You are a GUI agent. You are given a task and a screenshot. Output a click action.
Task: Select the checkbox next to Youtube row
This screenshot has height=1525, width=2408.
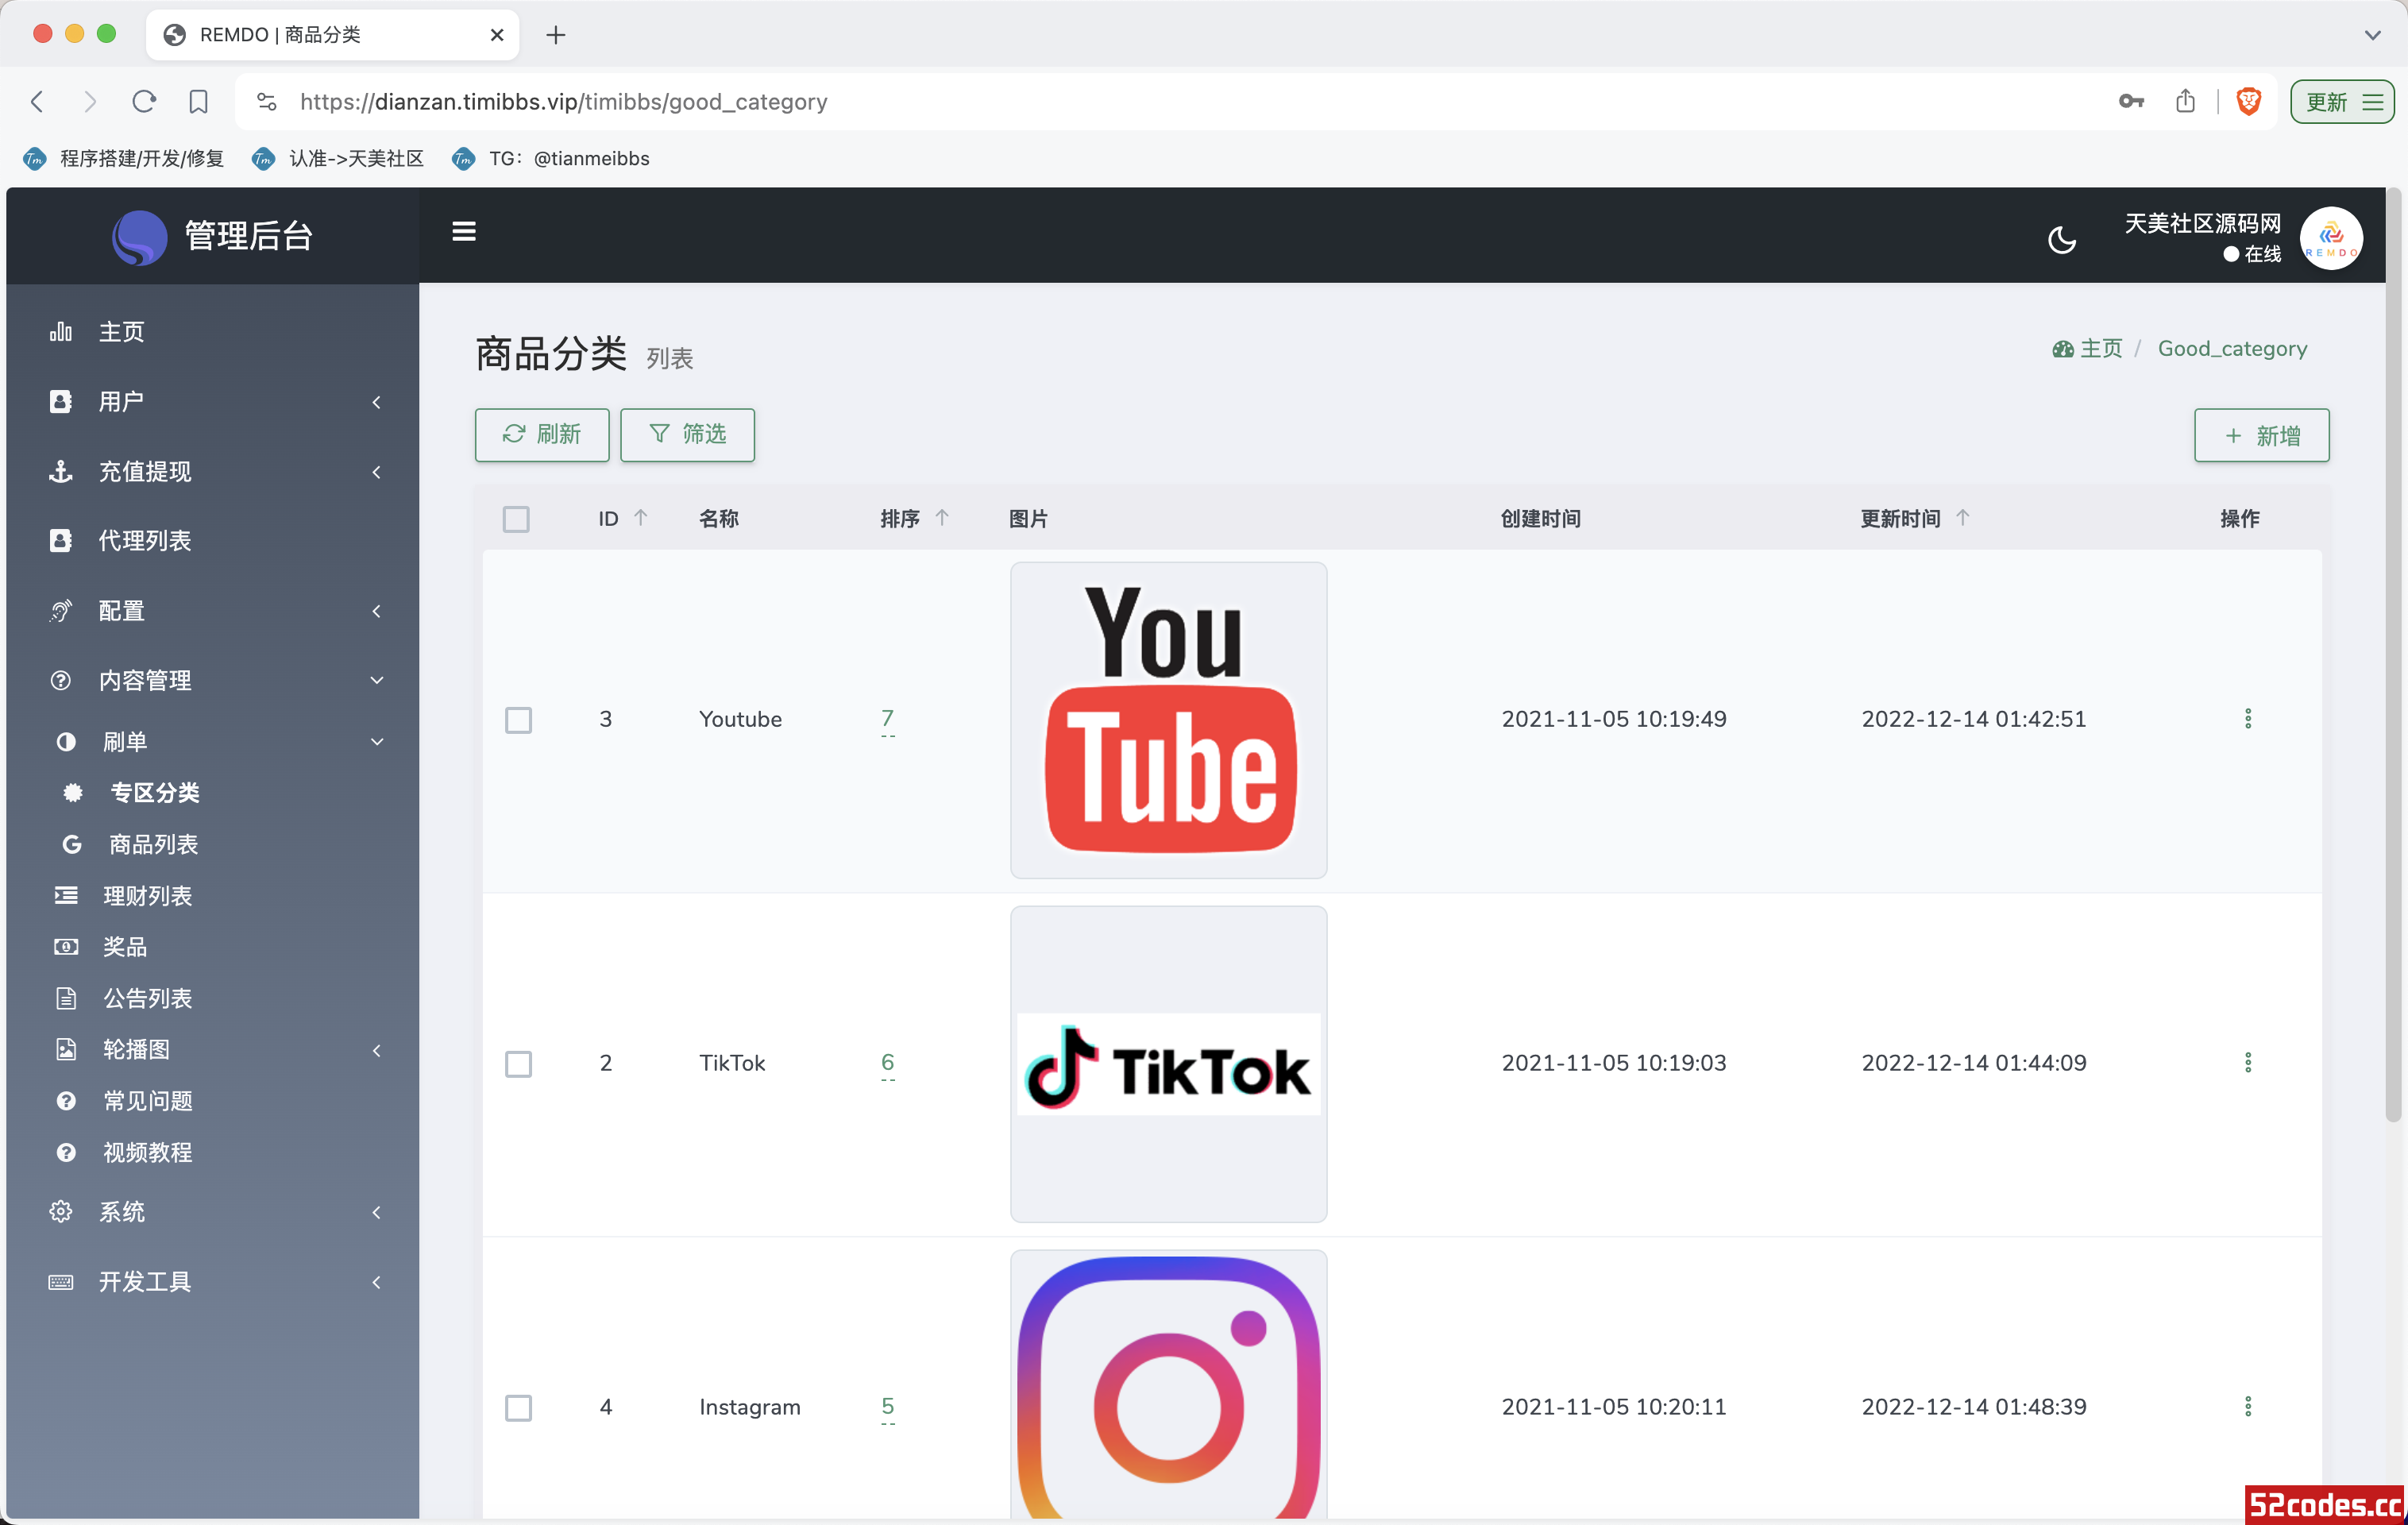[x=518, y=720]
